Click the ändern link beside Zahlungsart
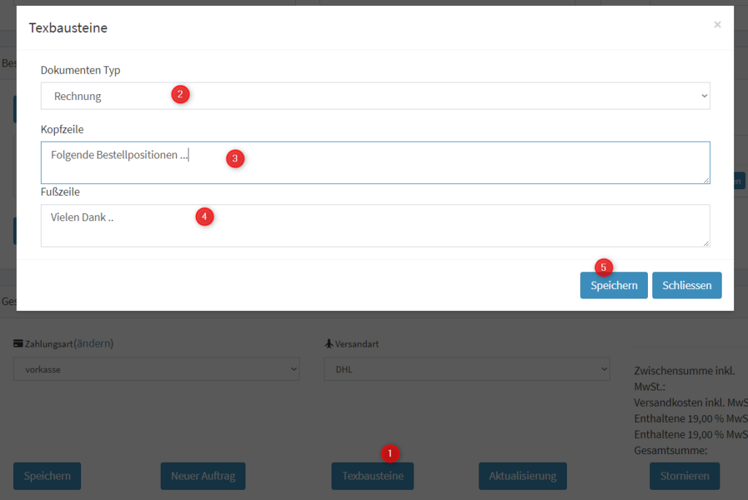Viewport: 748px width, 500px height. 93,343
